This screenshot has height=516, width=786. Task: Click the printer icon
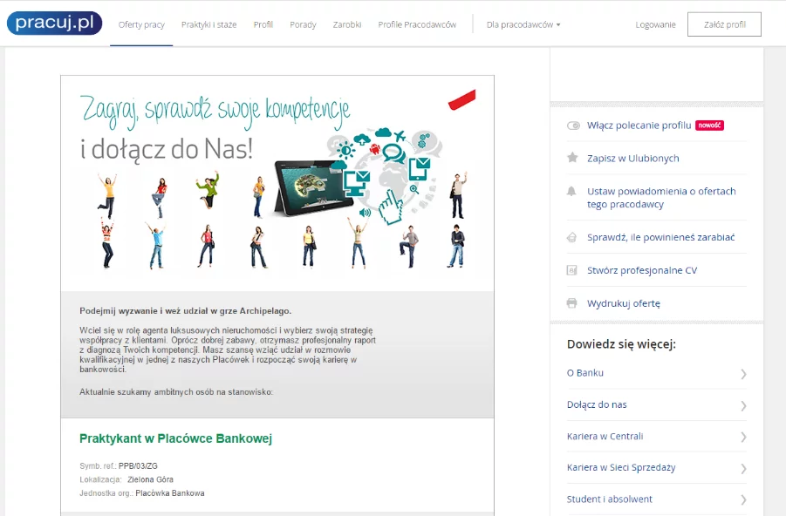pyautogui.click(x=572, y=303)
